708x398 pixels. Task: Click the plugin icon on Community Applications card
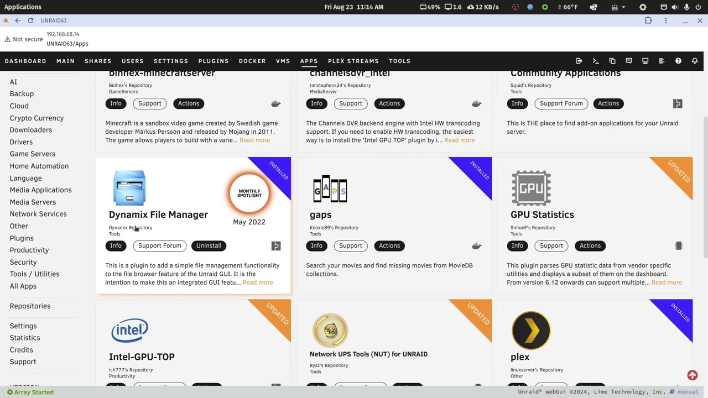[678, 103]
